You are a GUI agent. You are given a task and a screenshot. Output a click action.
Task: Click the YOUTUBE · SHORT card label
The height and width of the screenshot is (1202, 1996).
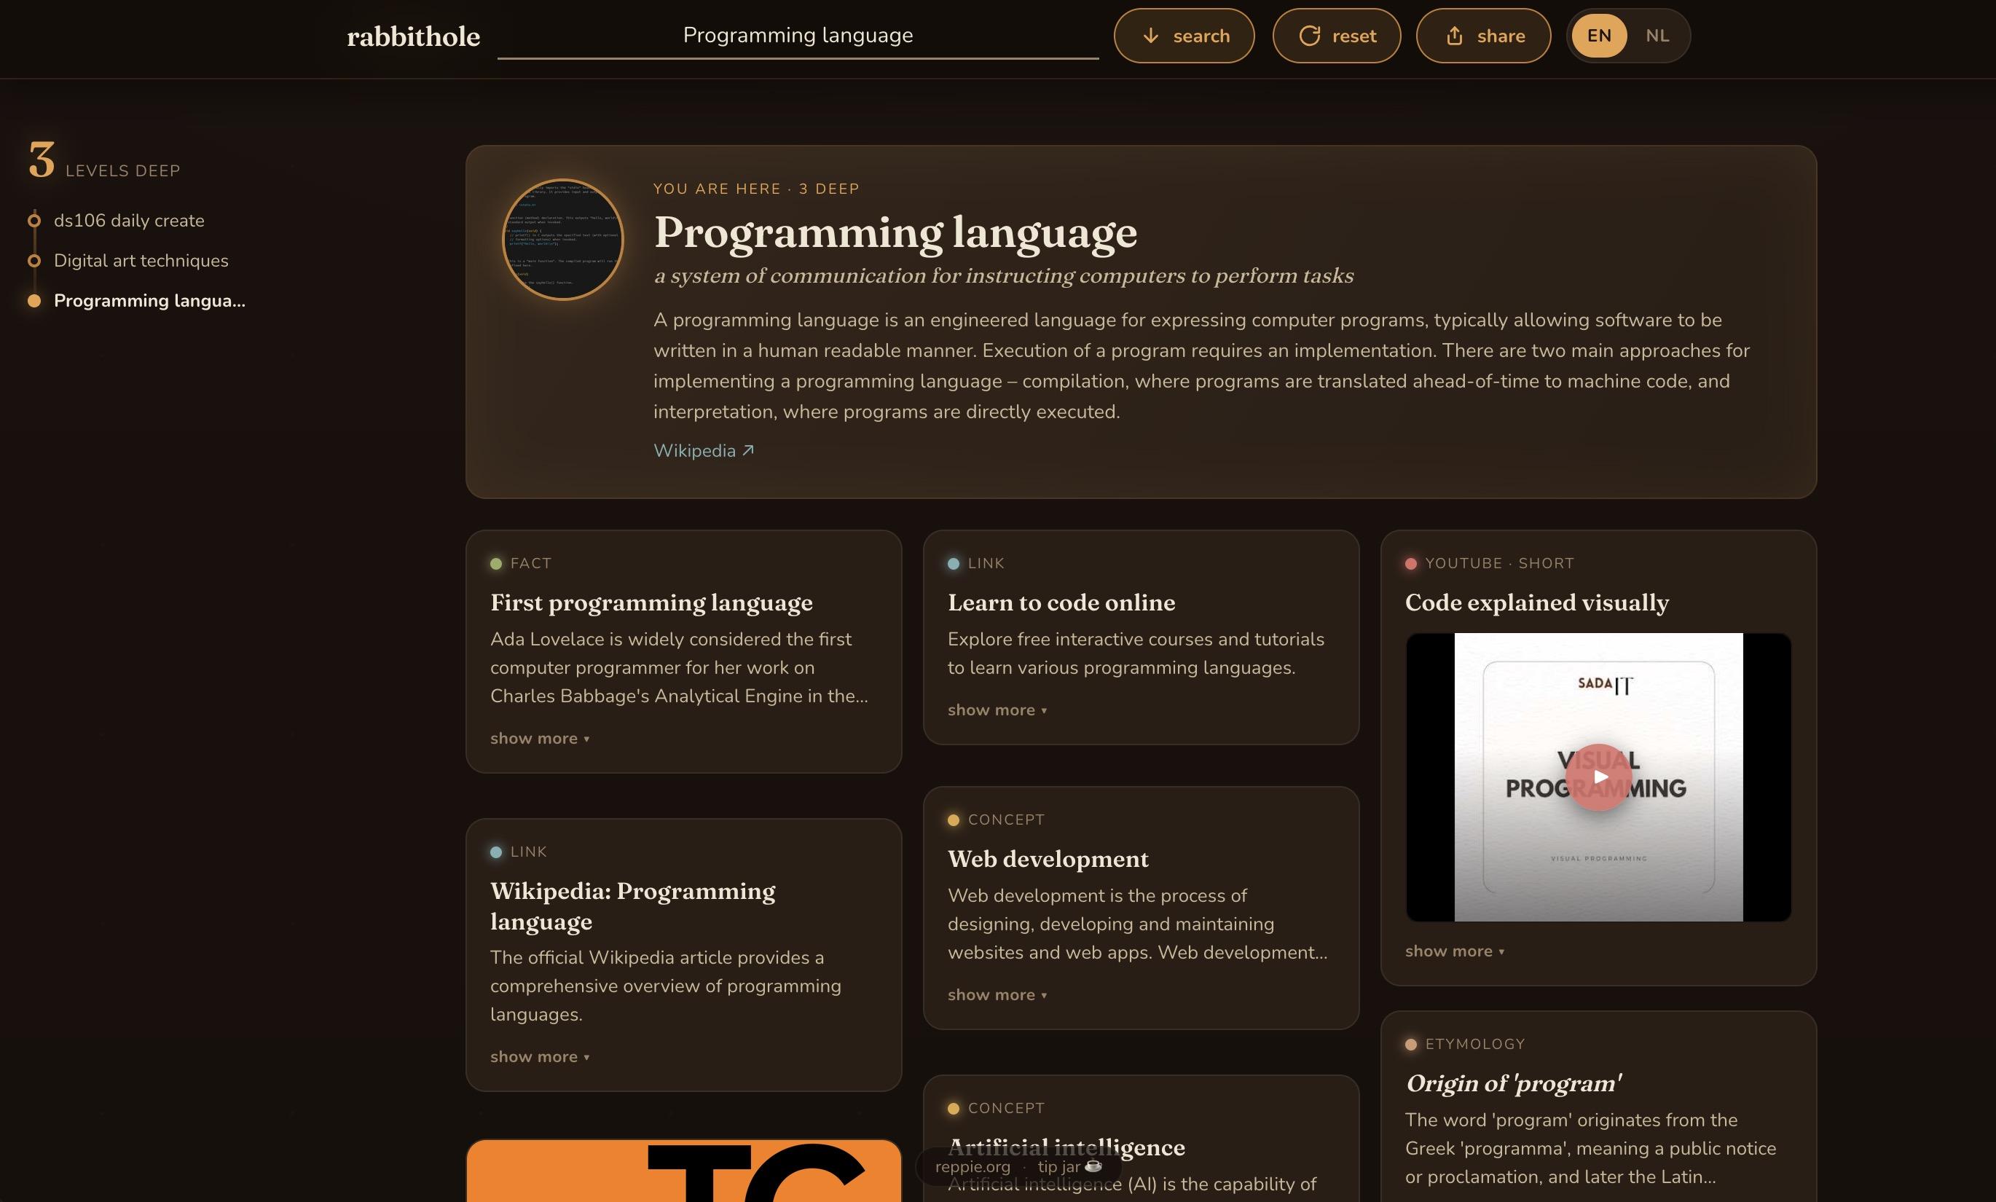(1499, 564)
